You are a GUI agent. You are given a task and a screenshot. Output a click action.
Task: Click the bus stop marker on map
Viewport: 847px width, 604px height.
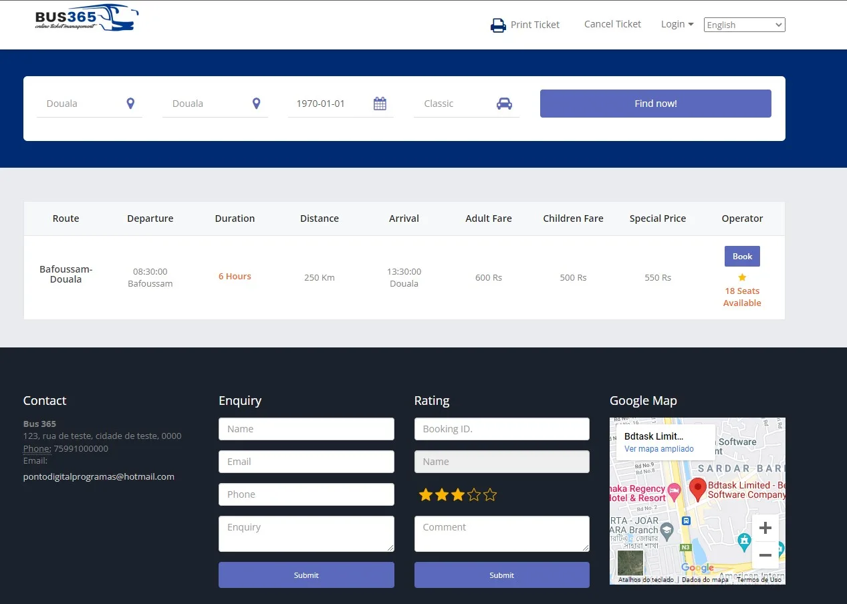685,520
